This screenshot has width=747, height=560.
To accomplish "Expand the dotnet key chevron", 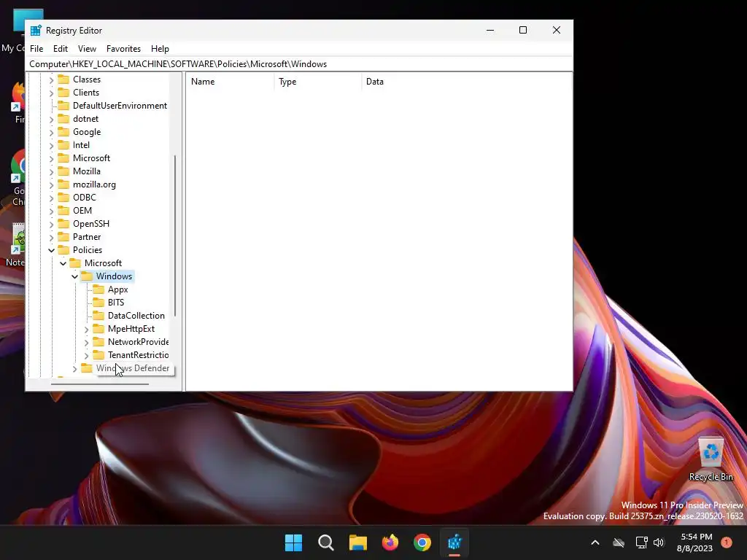I will (x=52, y=119).
